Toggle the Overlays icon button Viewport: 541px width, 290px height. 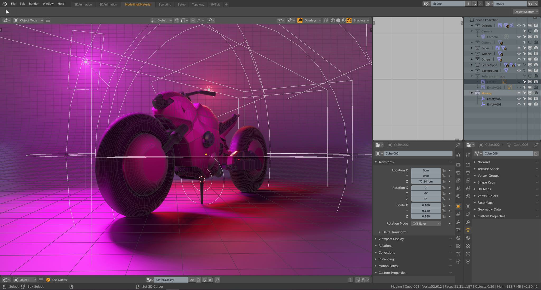(x=300, y=20)
